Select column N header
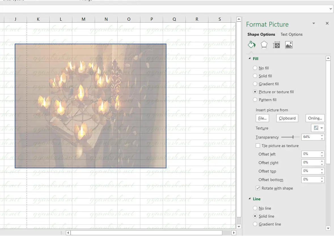The height and width of the screenshot is (236, 334). pos(106,19)
